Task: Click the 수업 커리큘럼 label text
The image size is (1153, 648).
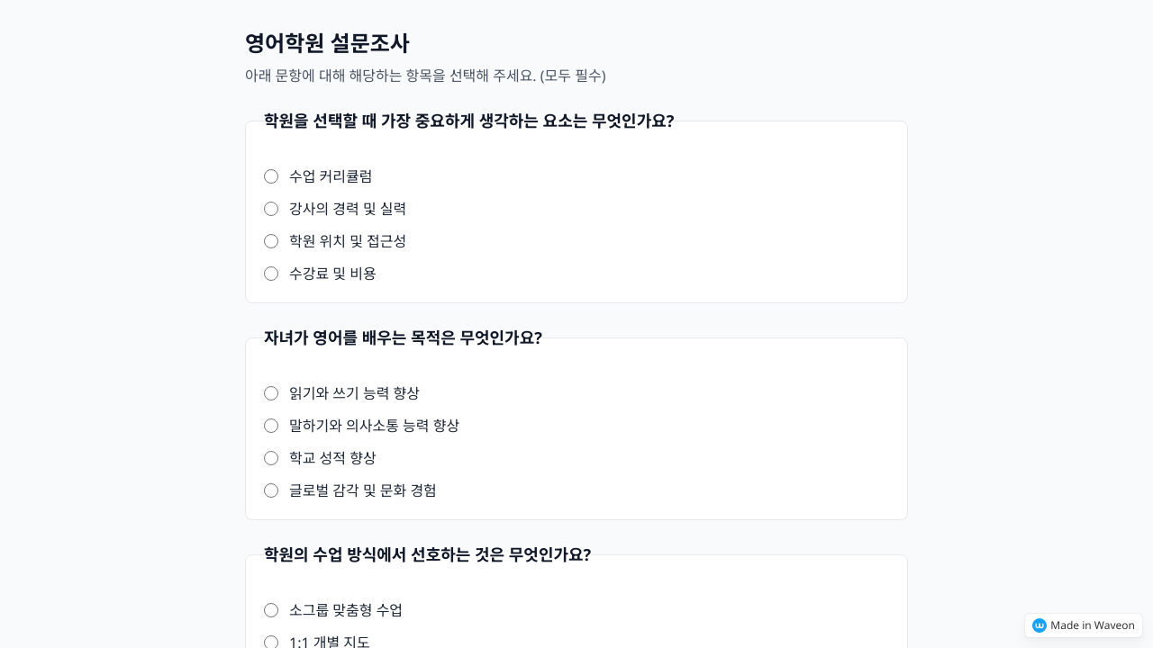Action: pyautogui.click(x=331, y=176)
